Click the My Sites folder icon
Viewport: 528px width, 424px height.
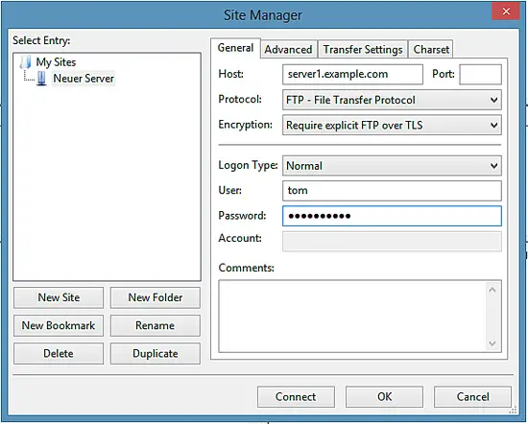click(x=26, y=62)
